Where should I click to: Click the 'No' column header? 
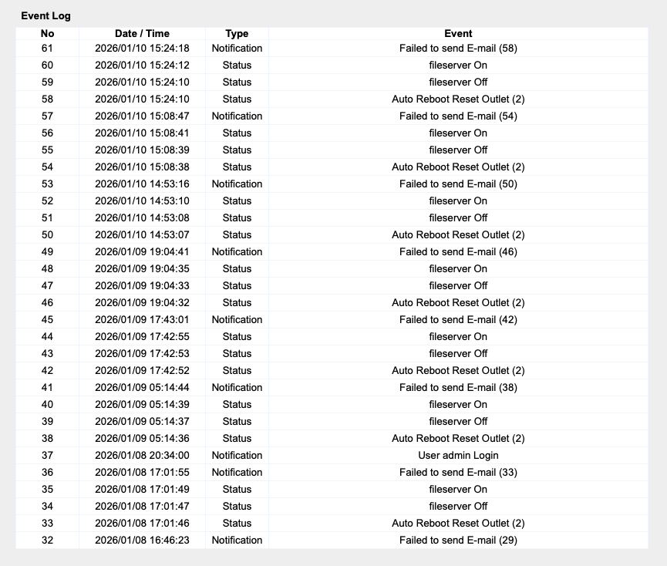pos(48,34)
